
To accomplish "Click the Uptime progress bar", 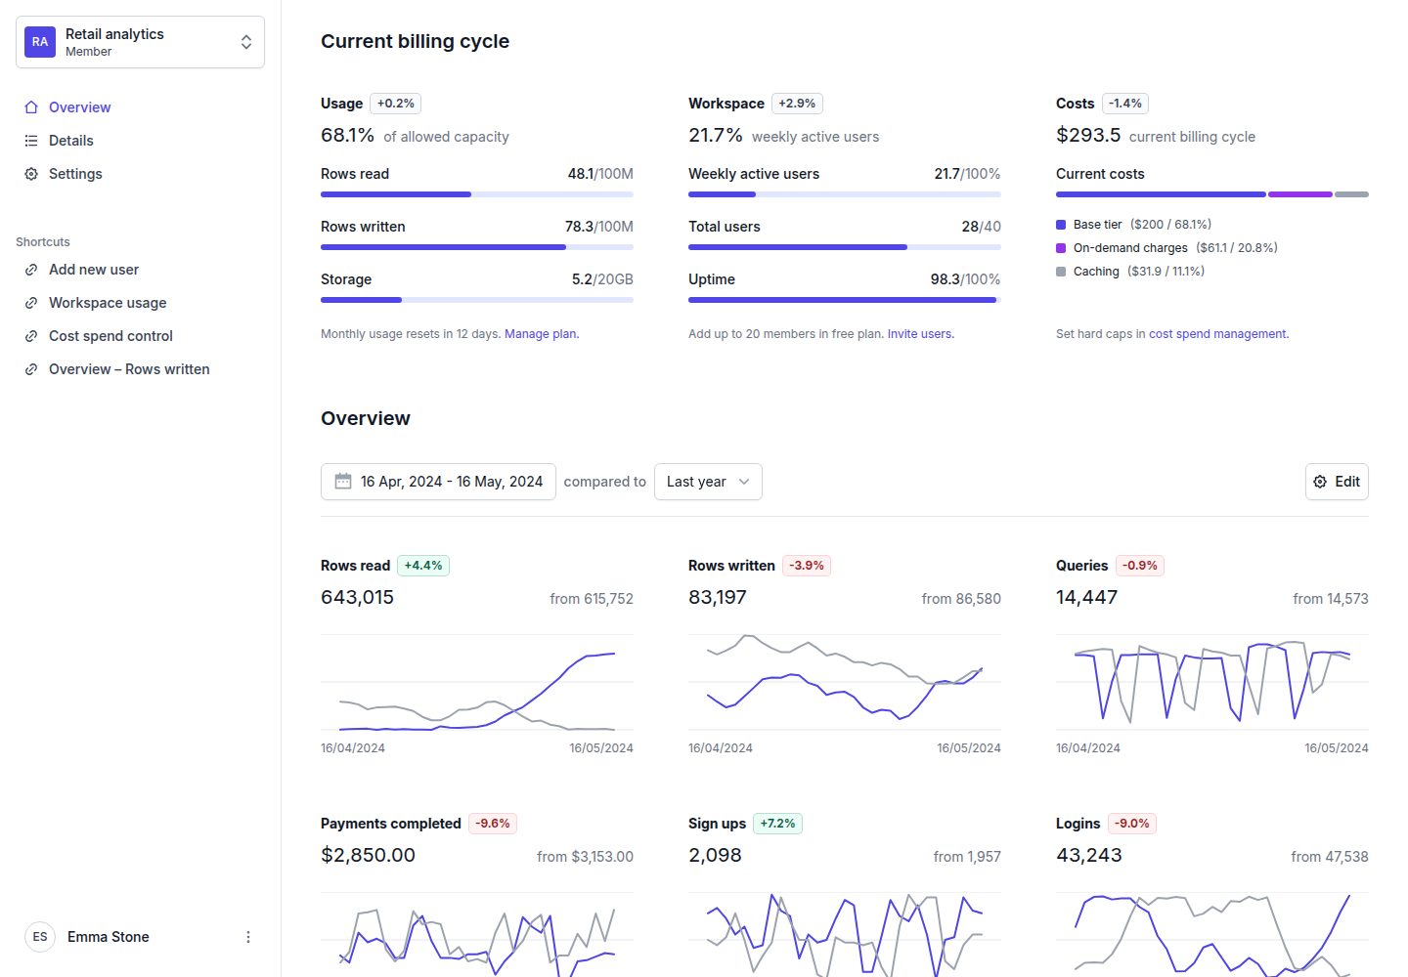I will tap(845, 300).
